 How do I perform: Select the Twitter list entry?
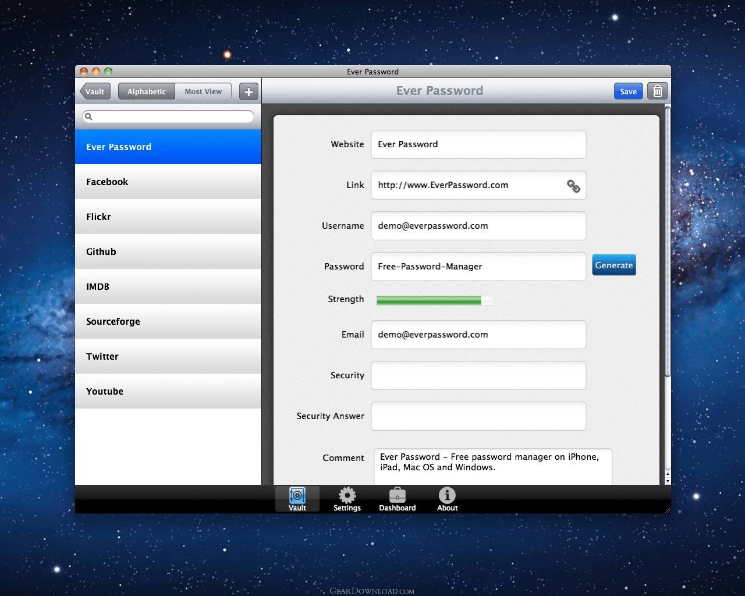[168, 356]
